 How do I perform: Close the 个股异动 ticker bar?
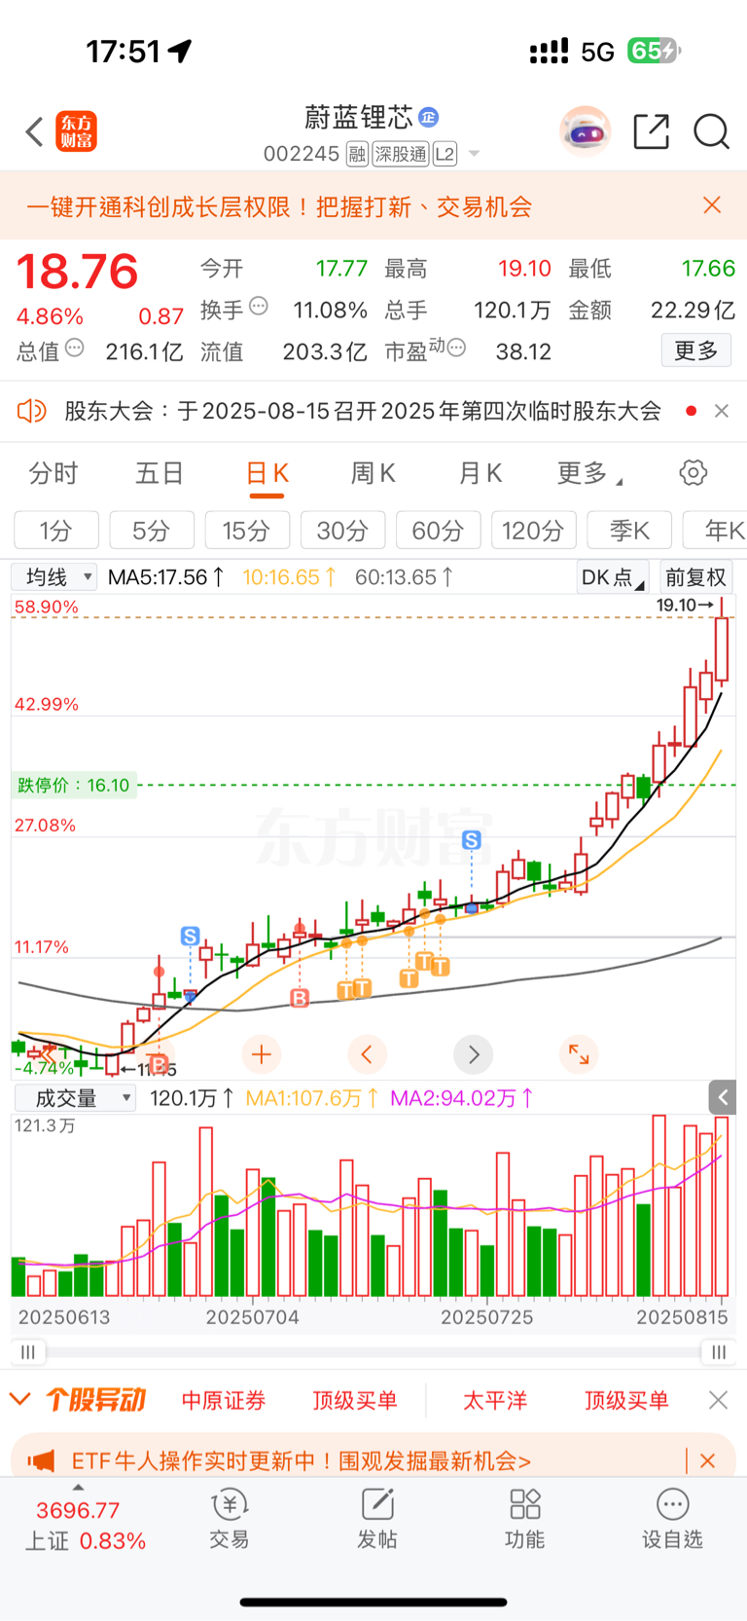[x=719, y=1400]
